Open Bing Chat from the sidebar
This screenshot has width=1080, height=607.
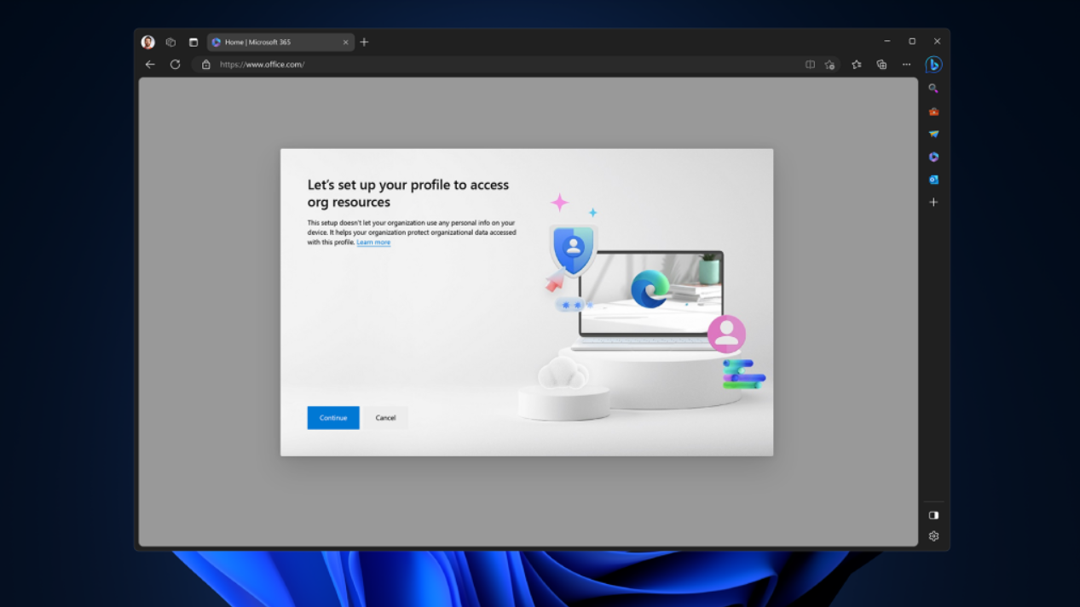pyautogui.click(x=933, y=64)
